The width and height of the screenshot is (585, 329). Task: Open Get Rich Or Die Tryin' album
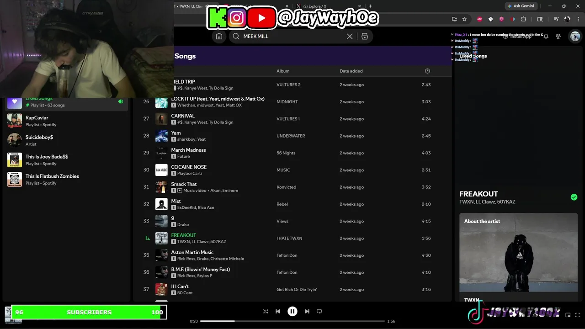point(297,289)
